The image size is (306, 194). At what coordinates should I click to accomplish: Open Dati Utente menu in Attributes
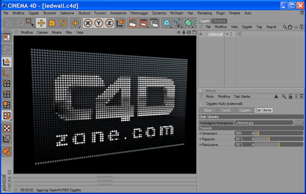pos(242,97)
